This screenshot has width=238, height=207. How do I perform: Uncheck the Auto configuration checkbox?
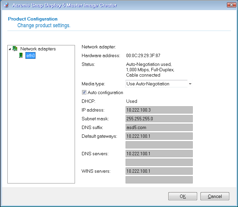(x=84, y=92)
